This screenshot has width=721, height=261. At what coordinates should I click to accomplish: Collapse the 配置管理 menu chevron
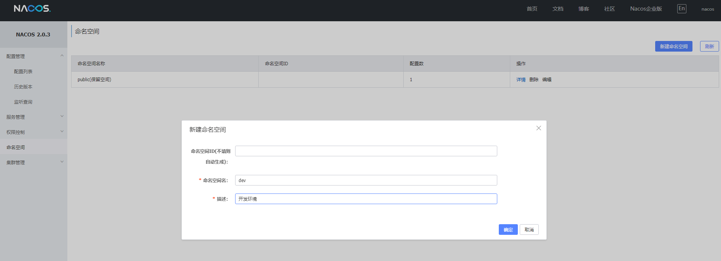click(62, 56)
